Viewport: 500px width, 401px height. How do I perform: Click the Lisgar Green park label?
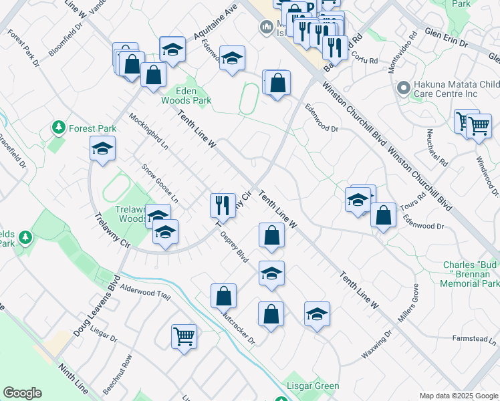pyautogui.click(x=313, y=386)
